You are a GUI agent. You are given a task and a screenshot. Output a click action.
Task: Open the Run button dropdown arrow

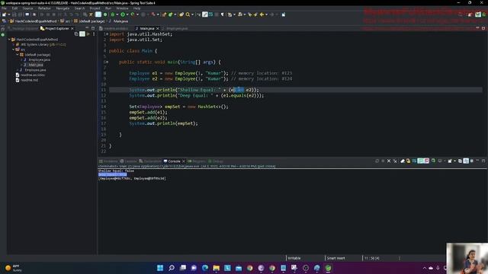[x=127, y=14]
